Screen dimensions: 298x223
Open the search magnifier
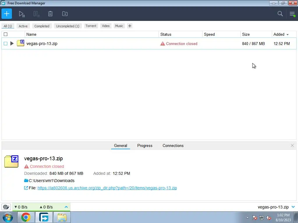tap(280, 14)
